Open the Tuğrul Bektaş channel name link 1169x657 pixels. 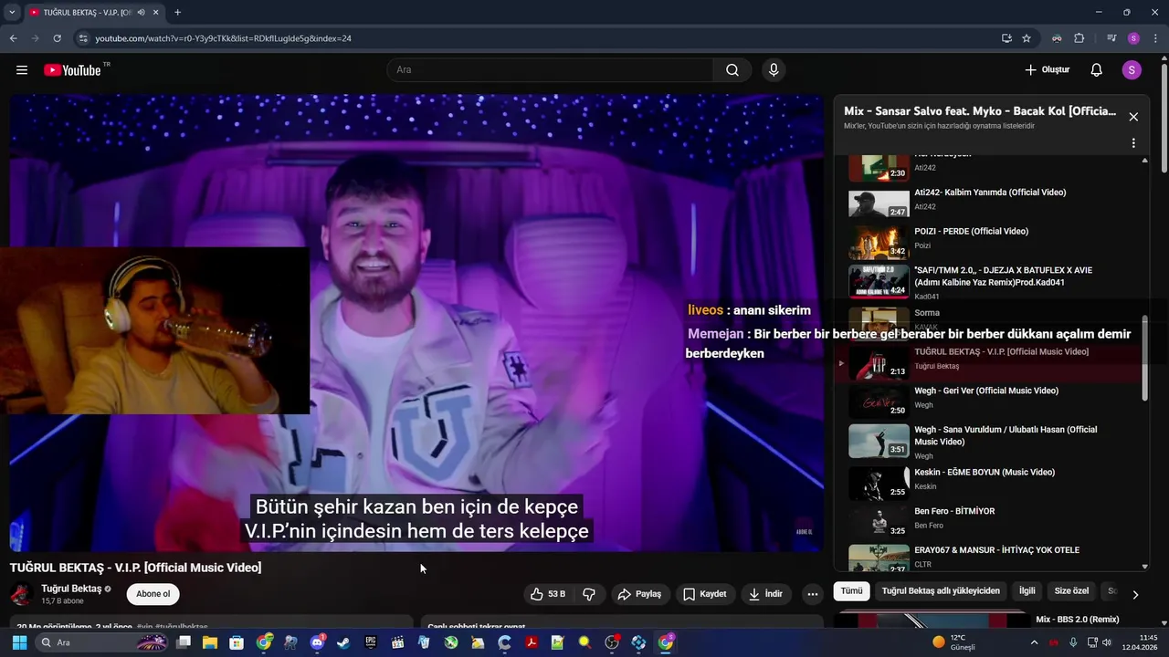pos(71,589)
